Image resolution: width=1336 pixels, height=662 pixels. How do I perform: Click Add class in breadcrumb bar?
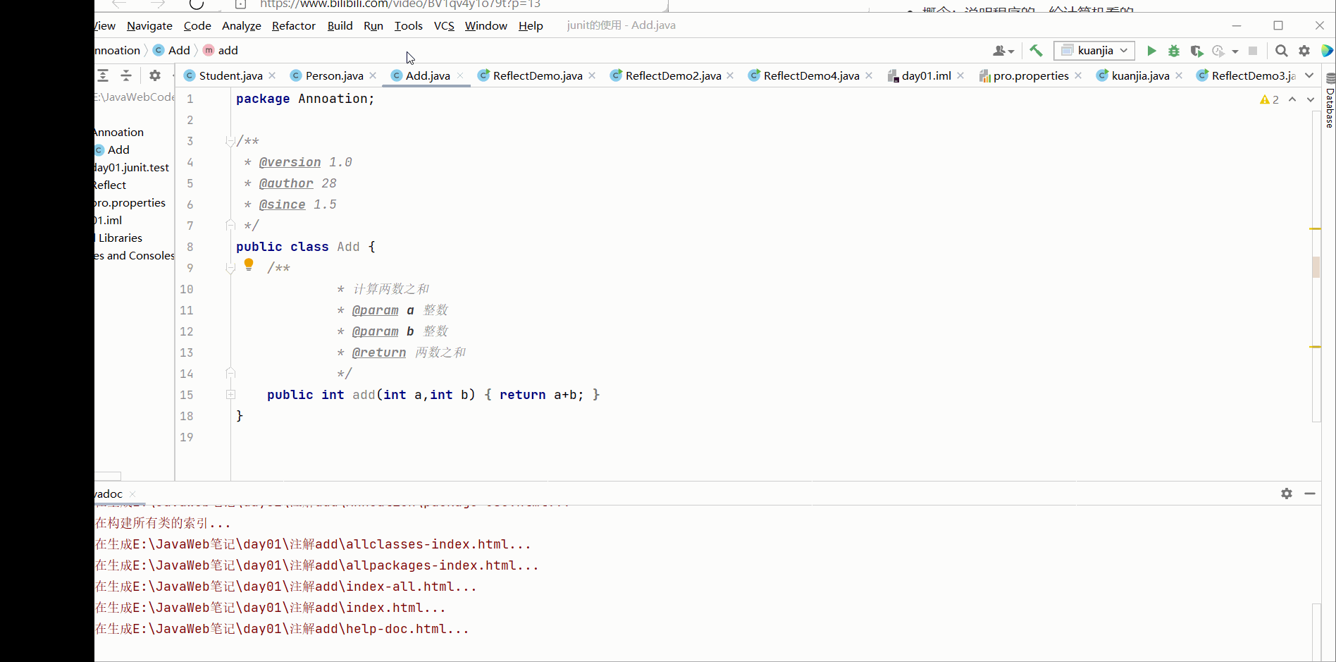(172, 50)
